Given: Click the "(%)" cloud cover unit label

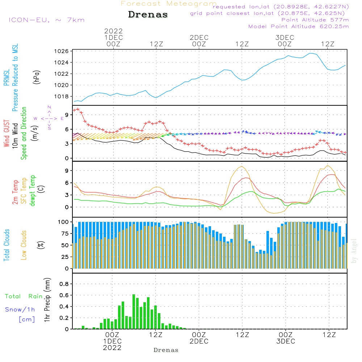Looking at the screenshot, I should point(41,245).
